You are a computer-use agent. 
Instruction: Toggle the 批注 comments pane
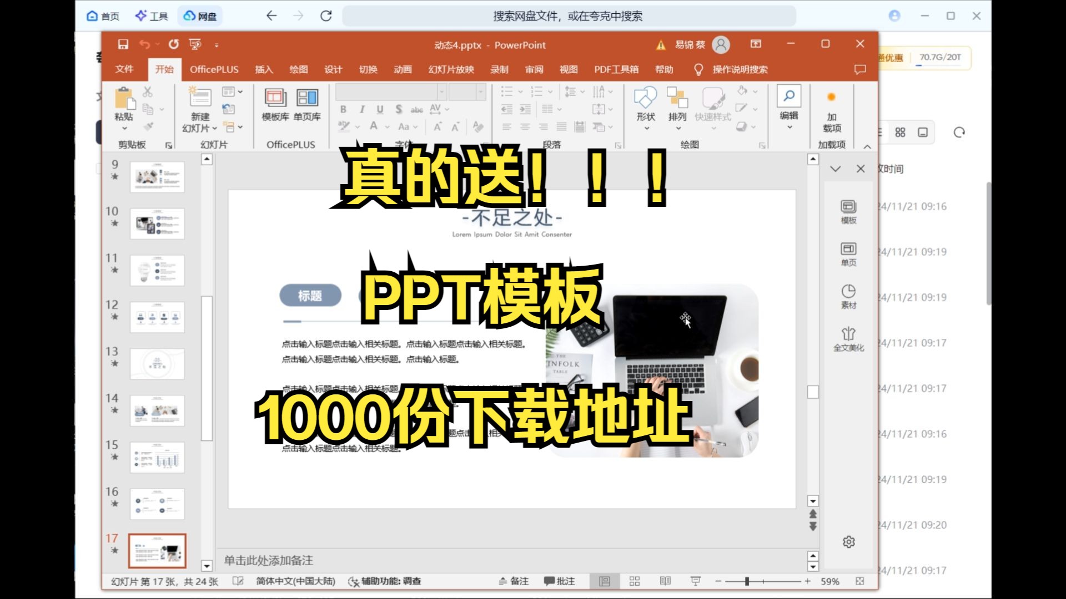coord(559,581)
